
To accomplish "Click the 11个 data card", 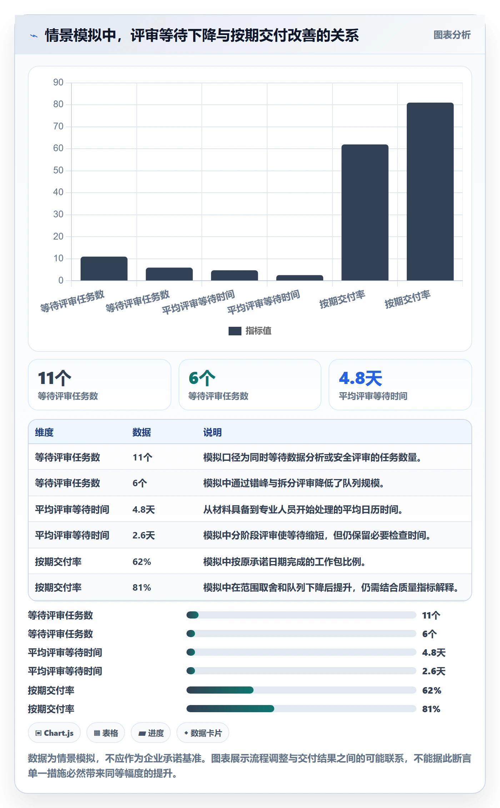I will [x=100, y=385].
